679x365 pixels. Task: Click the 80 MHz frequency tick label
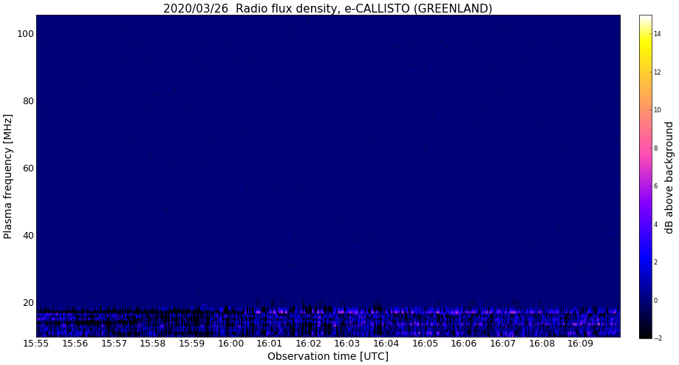28,101
